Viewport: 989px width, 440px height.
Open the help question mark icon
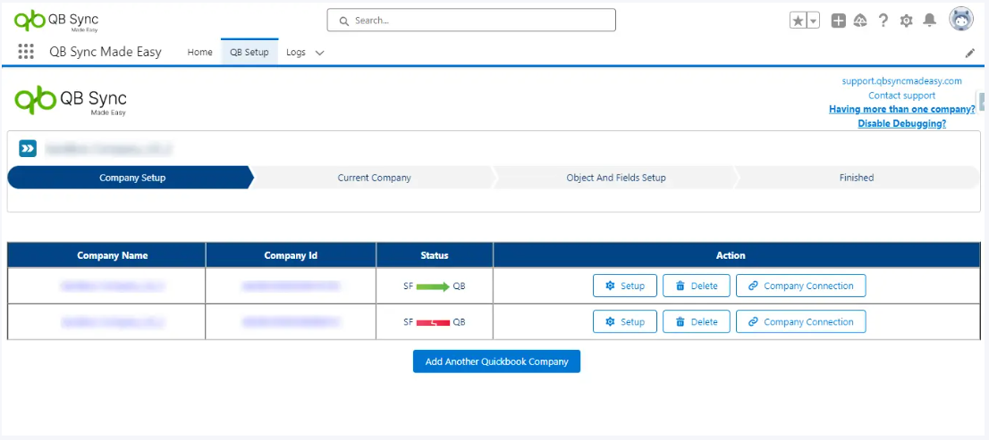click(883, 21)
